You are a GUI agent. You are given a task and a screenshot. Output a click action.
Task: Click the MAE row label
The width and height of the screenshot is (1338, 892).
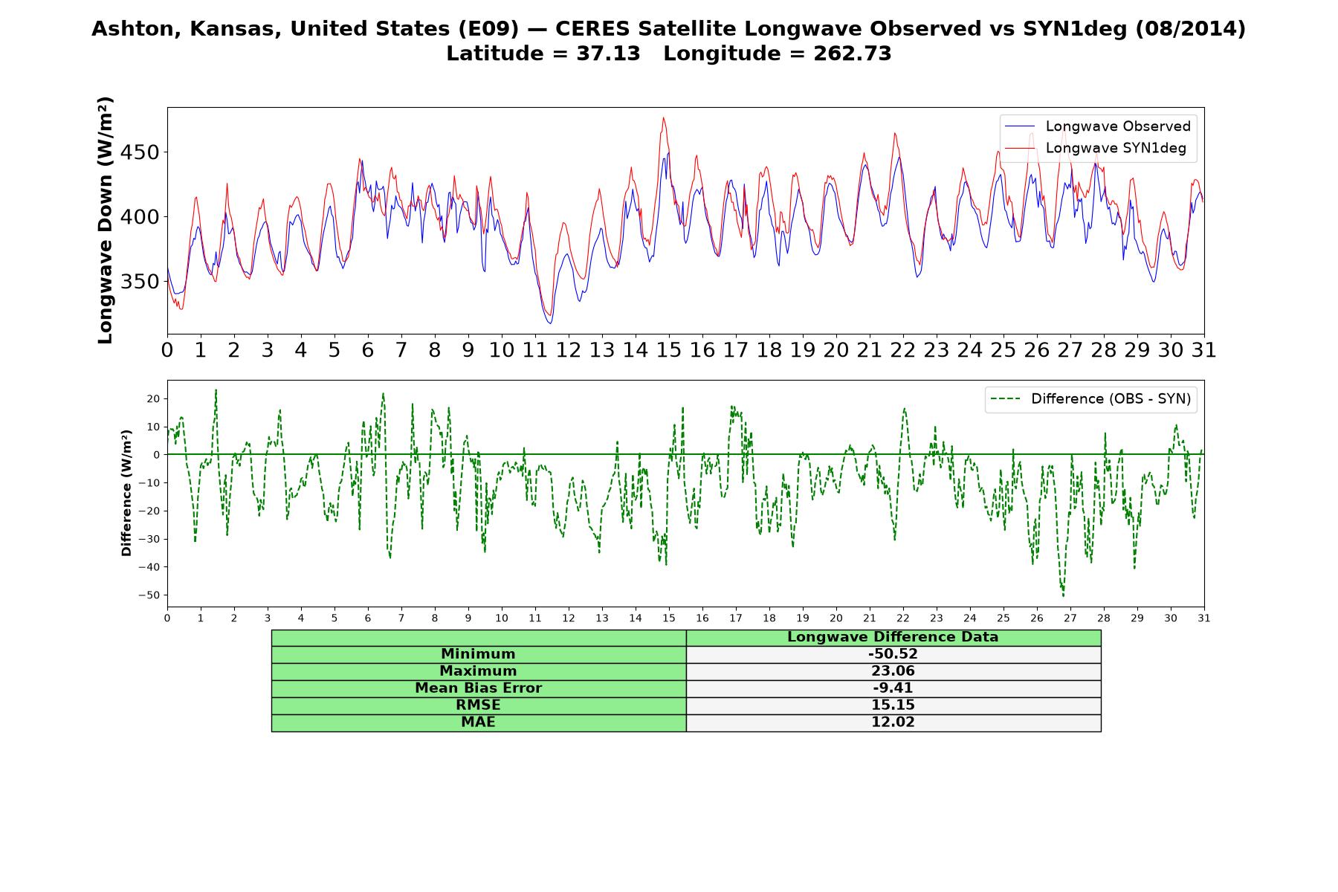(x=479, y=723)
